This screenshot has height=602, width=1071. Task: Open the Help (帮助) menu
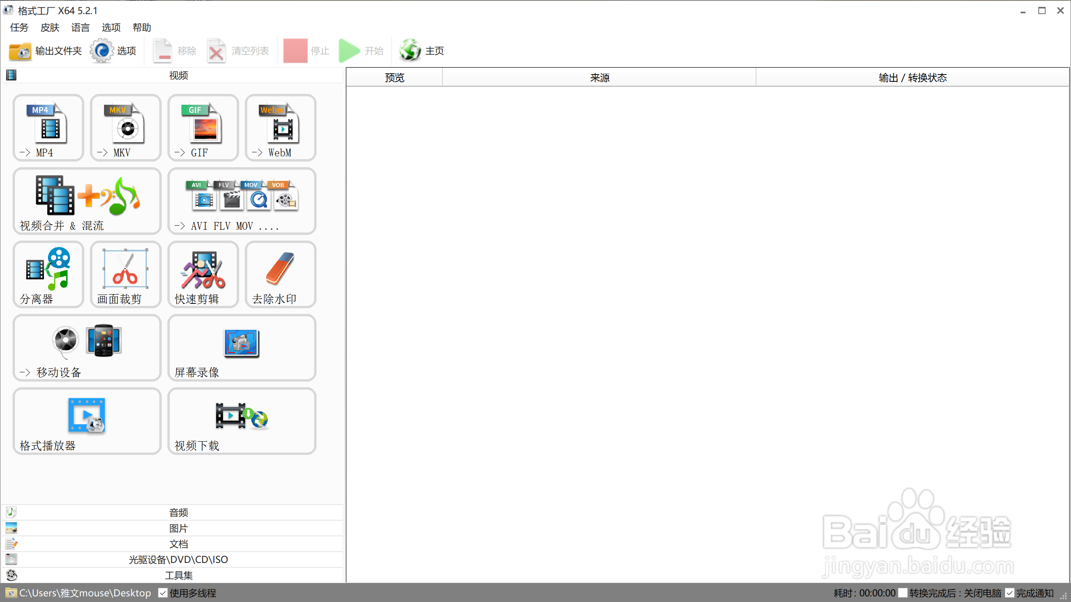(142, 27)
